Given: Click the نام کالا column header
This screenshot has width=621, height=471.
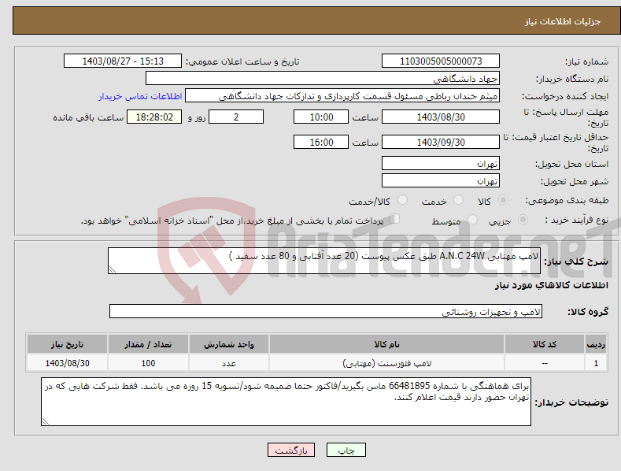Looking at the screenshot, I should (386, 344).
